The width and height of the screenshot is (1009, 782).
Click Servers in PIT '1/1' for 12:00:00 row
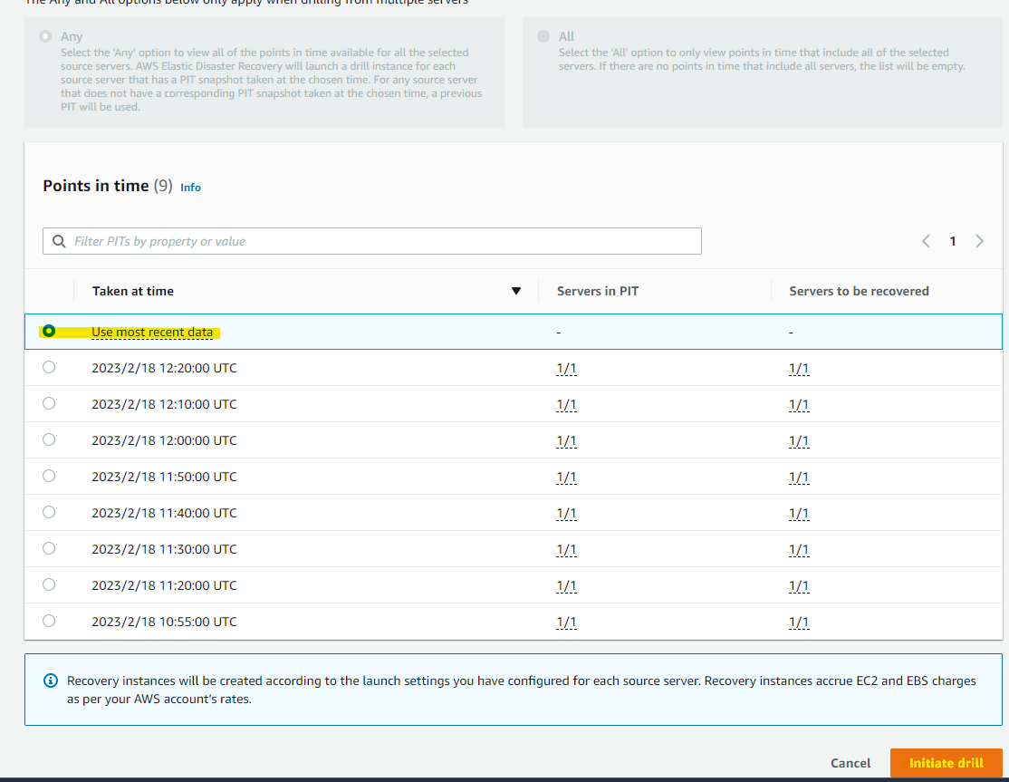(x=566, y=441)
